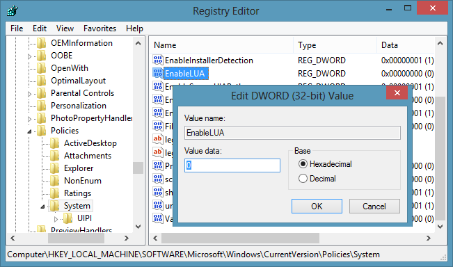453x267 pixels.
Task: Click the Attachments folder icon
Action: click(x=54, y=156)
